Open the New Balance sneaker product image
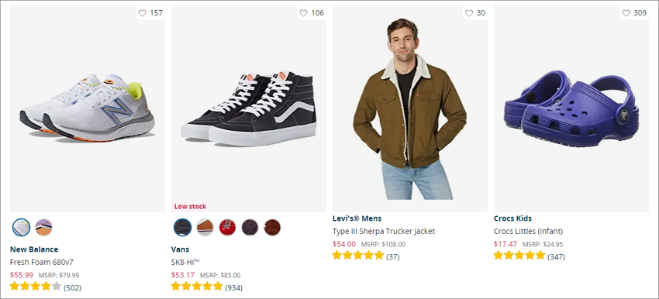The image size is (659, 299). (x=88, y=108)
